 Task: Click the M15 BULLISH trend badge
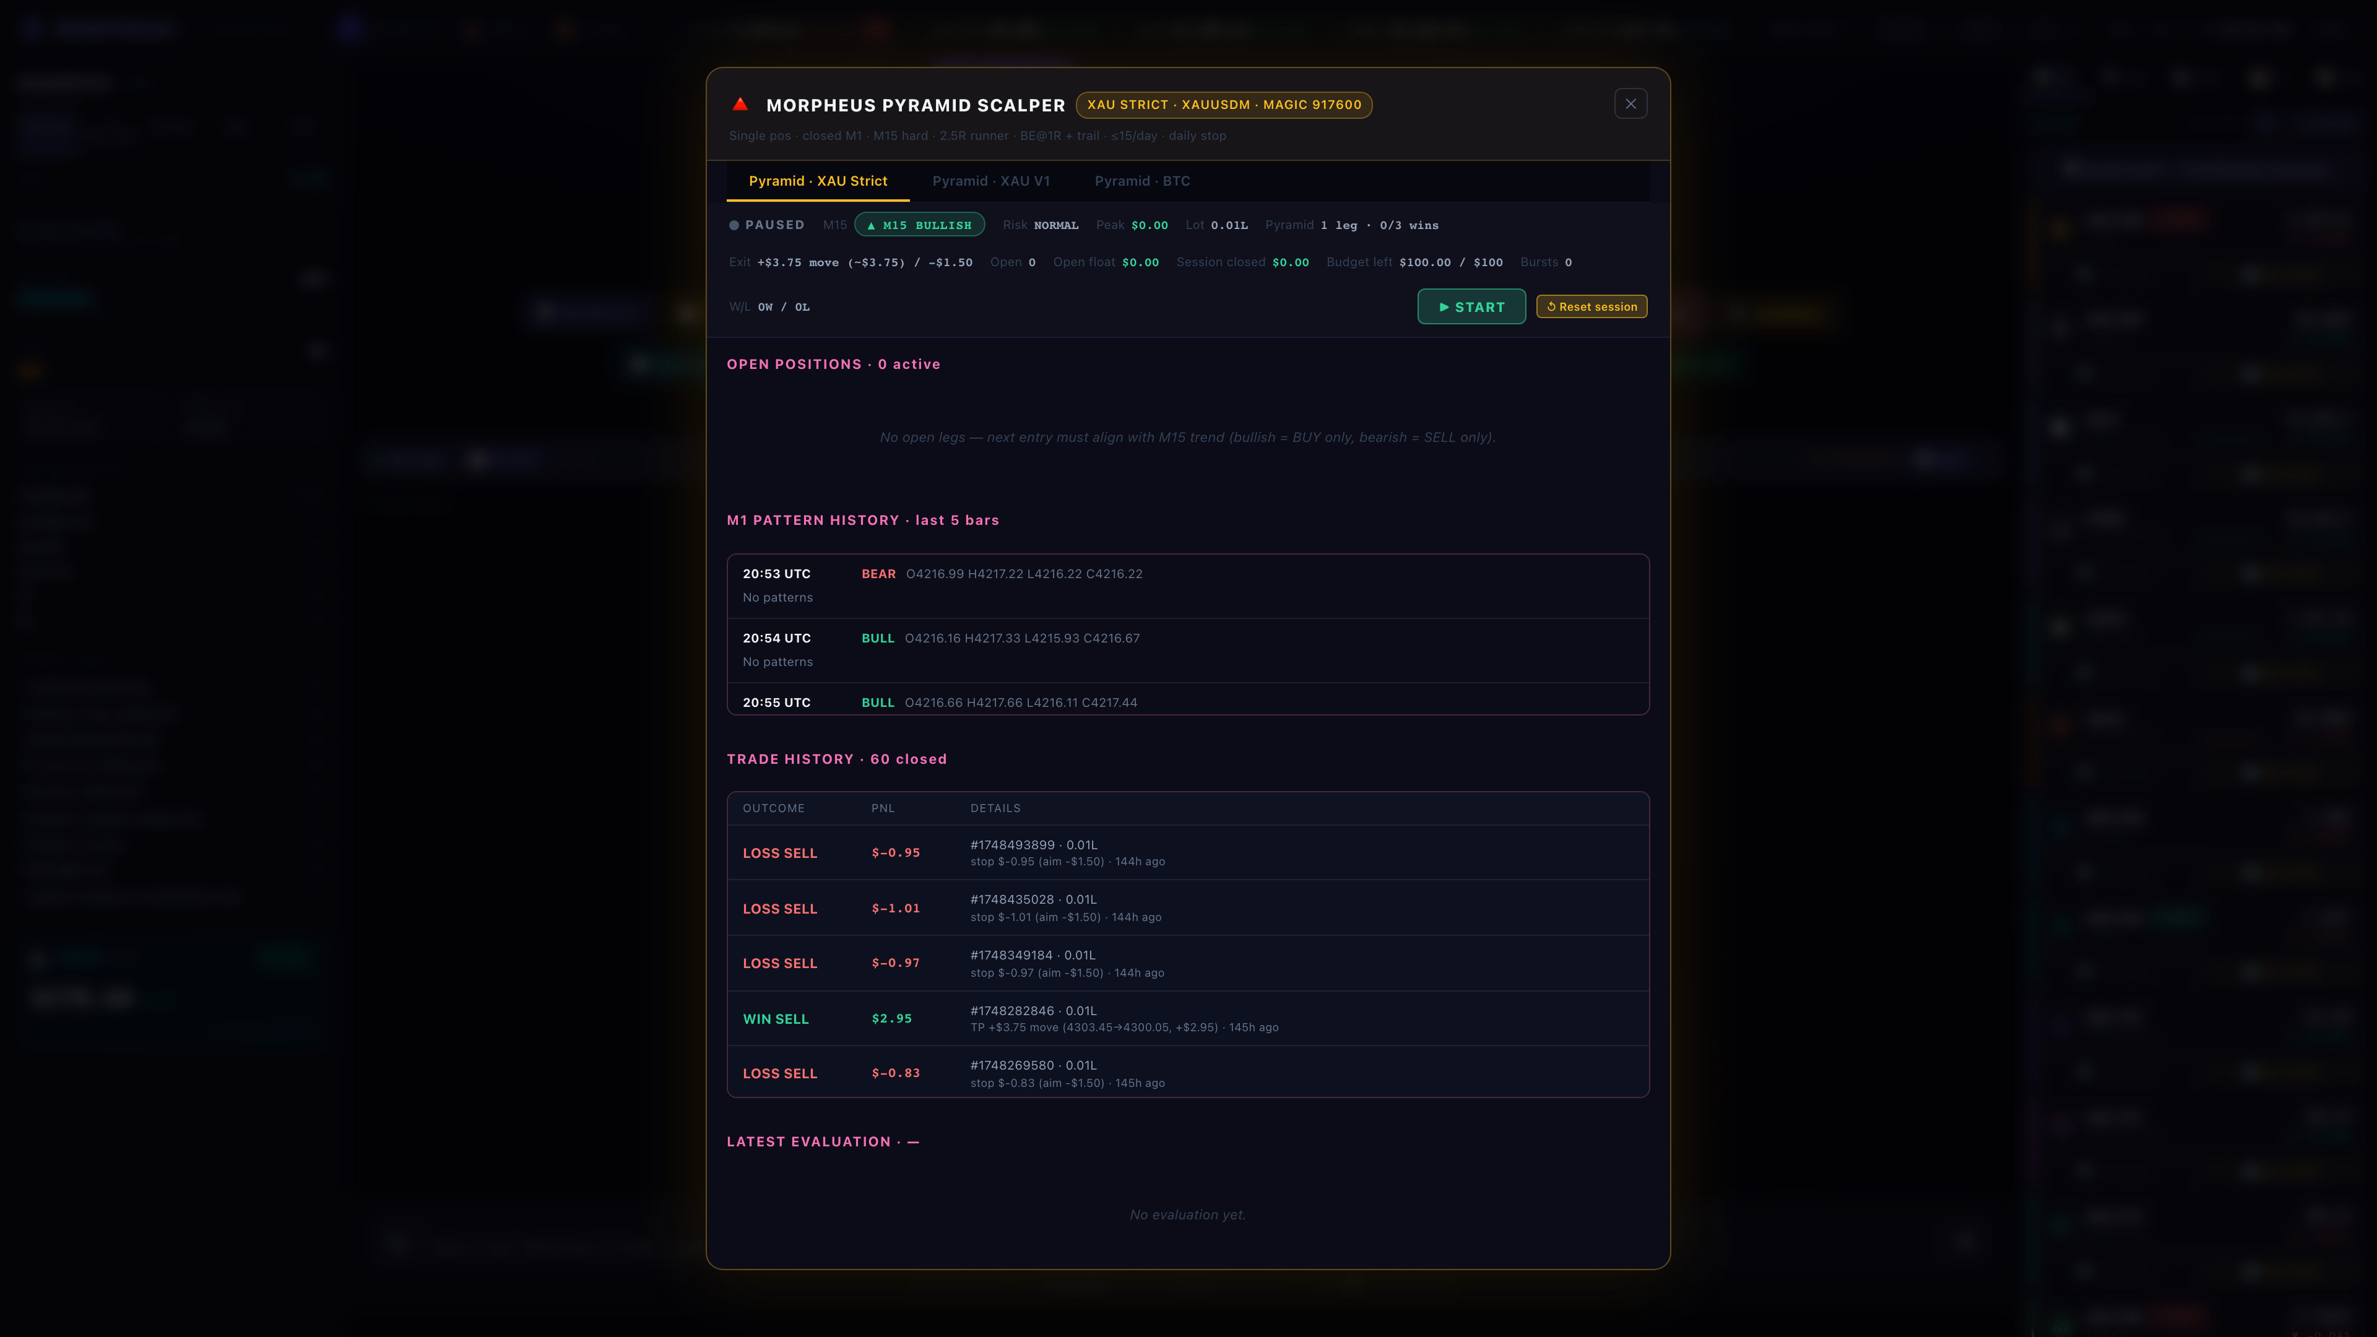click(x=919, y=225)
